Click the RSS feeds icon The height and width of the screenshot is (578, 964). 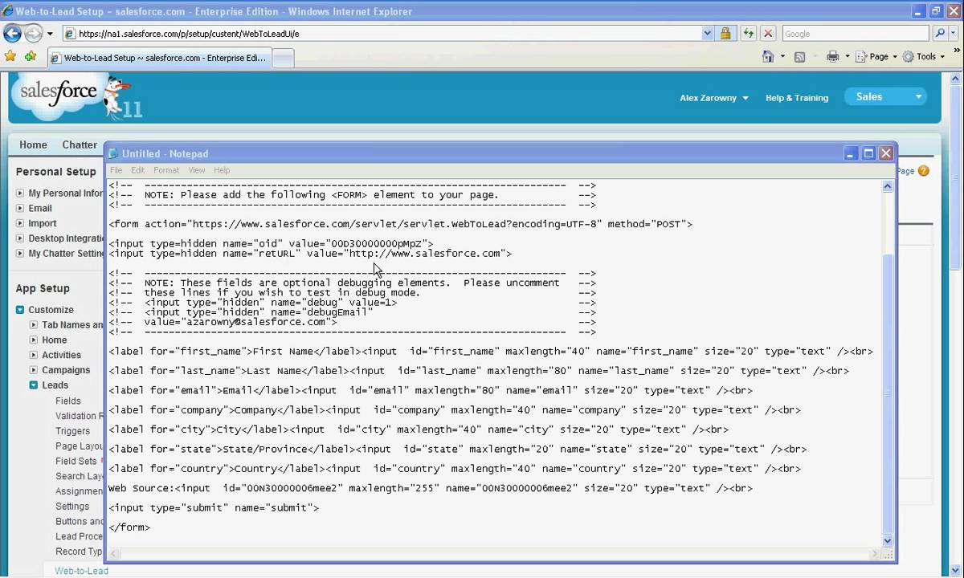[799, 56]
